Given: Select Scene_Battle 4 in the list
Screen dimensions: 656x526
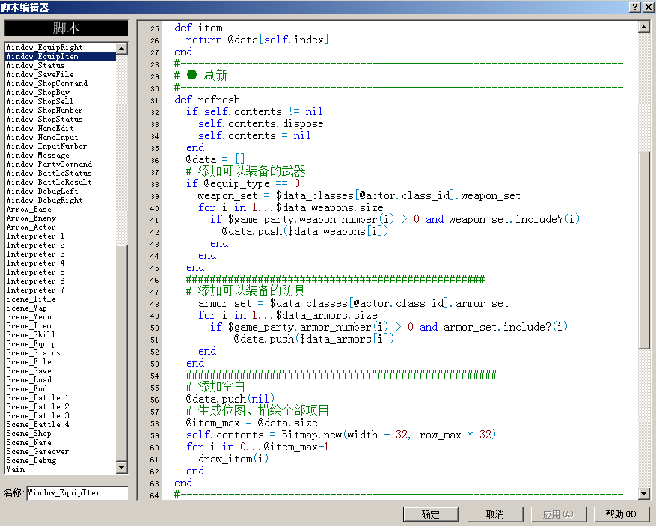Looking at the screenshot, I should click(x=61, y=425).
